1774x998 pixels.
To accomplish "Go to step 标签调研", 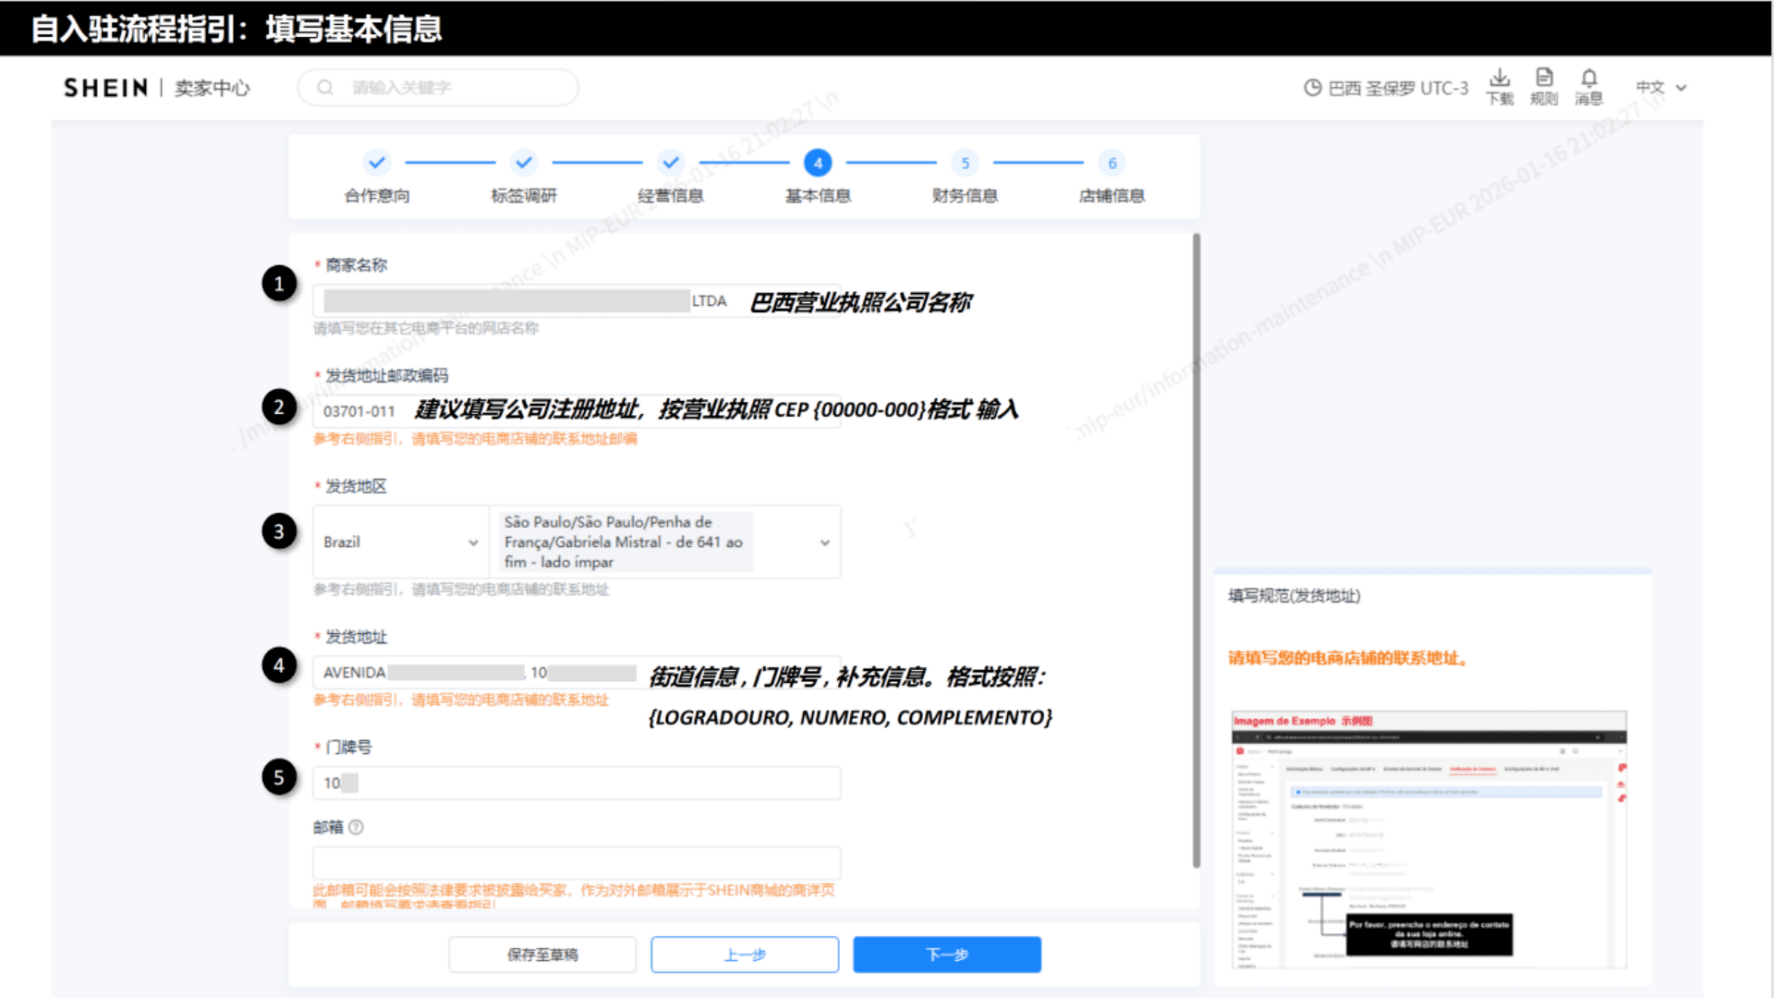I will (x=524, y=177).
